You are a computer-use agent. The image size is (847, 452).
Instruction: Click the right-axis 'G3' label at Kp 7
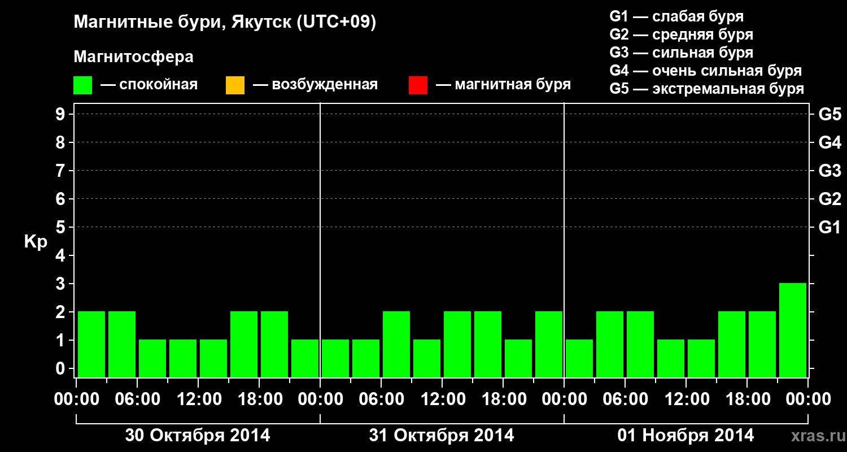point(829,171)
